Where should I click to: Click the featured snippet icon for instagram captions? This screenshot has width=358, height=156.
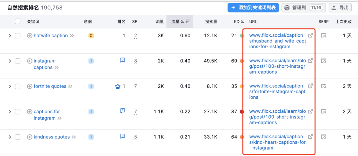point(123,60)
